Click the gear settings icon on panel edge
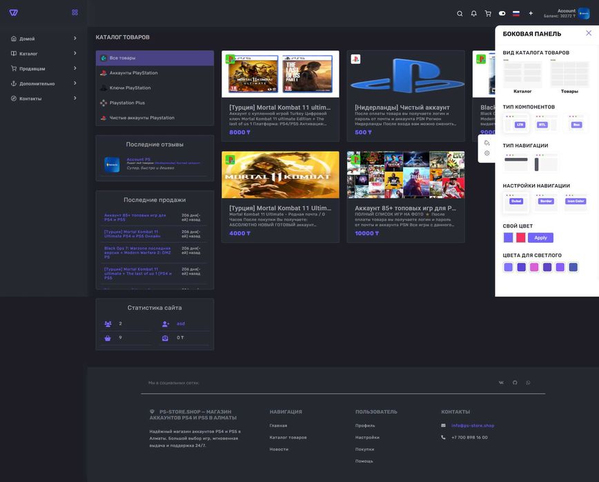 click(487, 153)
